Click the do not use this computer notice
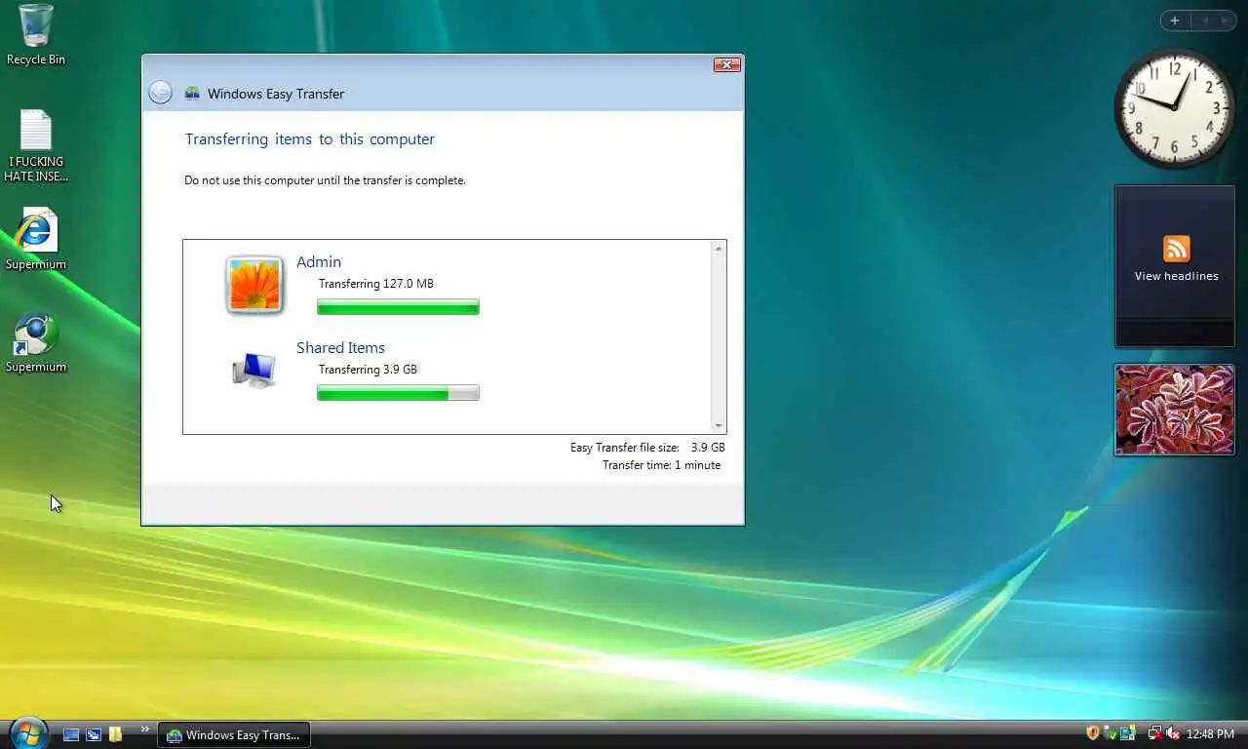The width and height of the screenshot is (1248, 749). 325,180
